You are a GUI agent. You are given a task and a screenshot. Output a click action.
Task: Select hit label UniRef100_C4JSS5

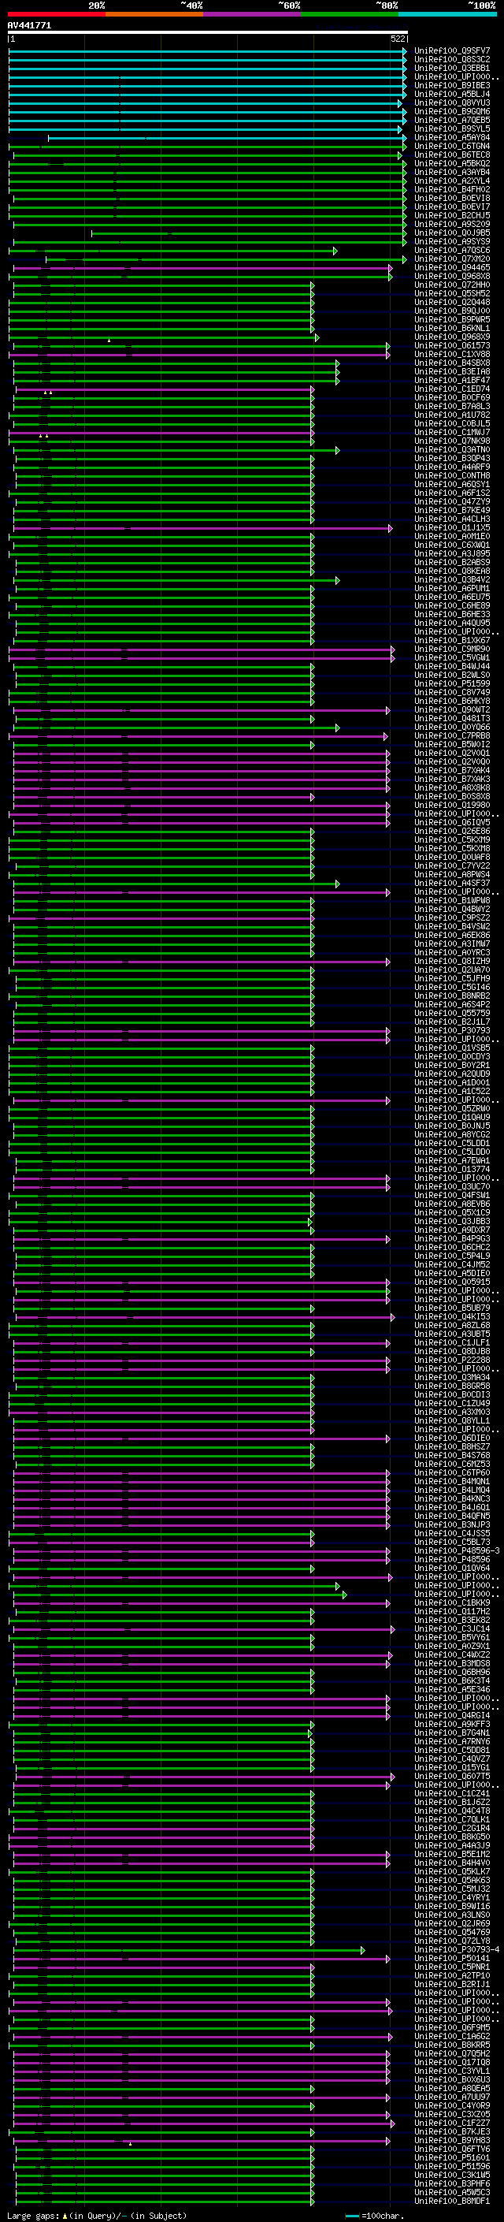coord(452,1534)
